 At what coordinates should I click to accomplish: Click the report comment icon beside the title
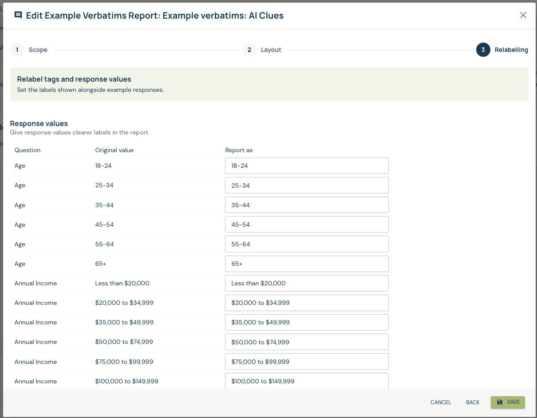pos(18,15)
